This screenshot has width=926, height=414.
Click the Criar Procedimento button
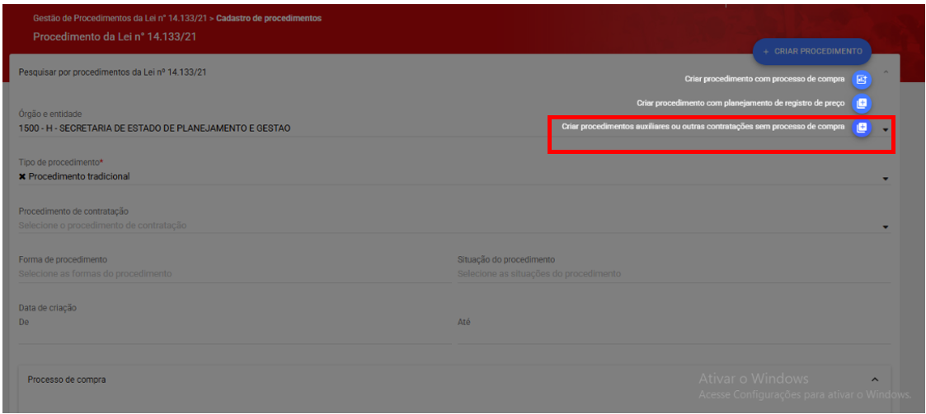tap(811, 51)
